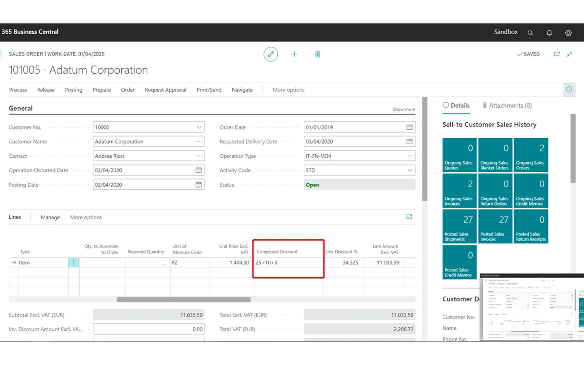Expand Activity Code dropdown arrow
584x365 pixels.
[x=410, y=170]
